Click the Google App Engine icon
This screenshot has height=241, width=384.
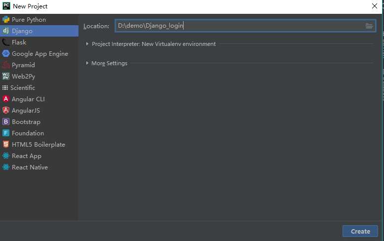(6, 54)
